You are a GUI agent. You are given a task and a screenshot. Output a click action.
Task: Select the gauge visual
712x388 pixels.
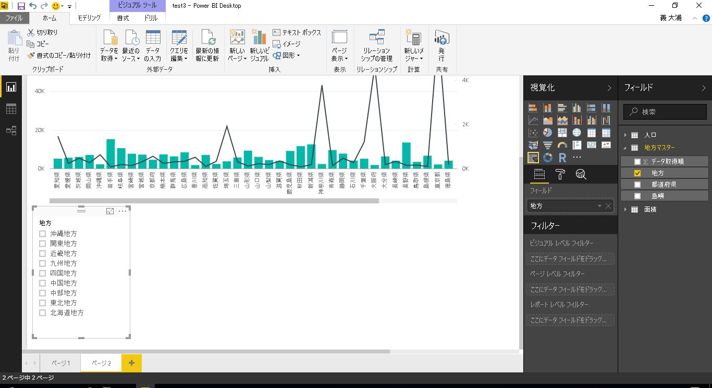click(x=562, y=145)
